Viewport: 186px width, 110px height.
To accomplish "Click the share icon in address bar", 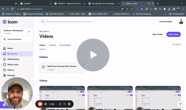I will [x=127, y=9].
